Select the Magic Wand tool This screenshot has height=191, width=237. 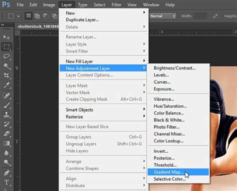pos(6,66)
